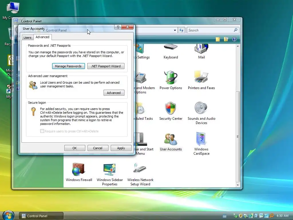
Task: Click the 4:30 AM clock
Action: pos(282,216)
